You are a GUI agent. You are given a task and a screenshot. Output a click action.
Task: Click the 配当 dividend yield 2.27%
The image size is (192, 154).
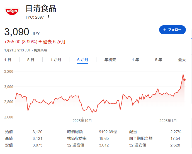176,132
